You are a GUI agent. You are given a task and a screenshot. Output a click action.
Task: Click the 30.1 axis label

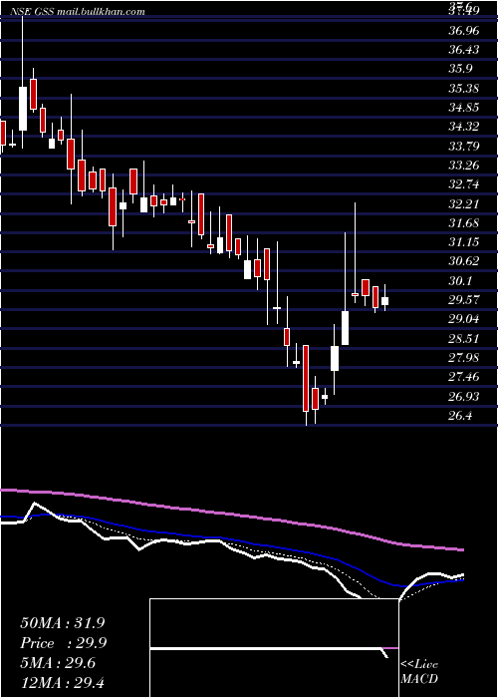460,281
